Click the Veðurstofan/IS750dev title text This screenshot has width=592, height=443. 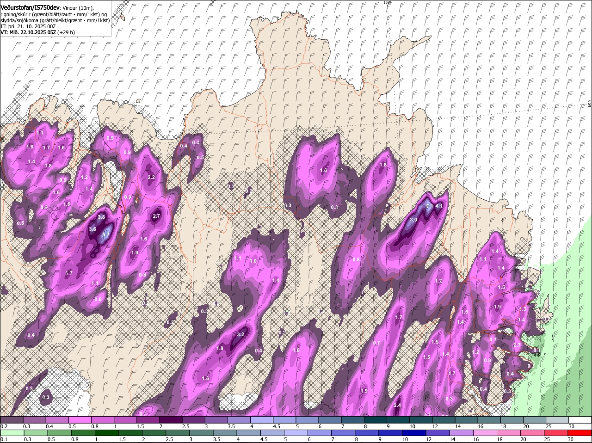pyautogui.click(x=30, y=7)
